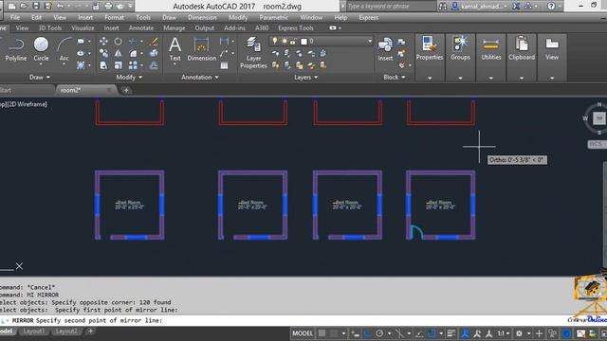The height and width of the screenshot is (341, 607).
Task: Choose the Move tool in Modify panel
Action: [103, 41]
